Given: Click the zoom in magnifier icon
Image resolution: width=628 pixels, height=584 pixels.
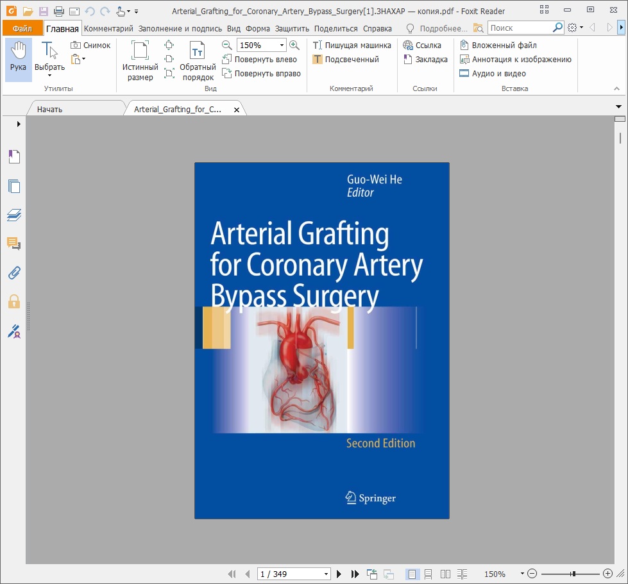Looking at the screenshot, I should click(294, 46).
